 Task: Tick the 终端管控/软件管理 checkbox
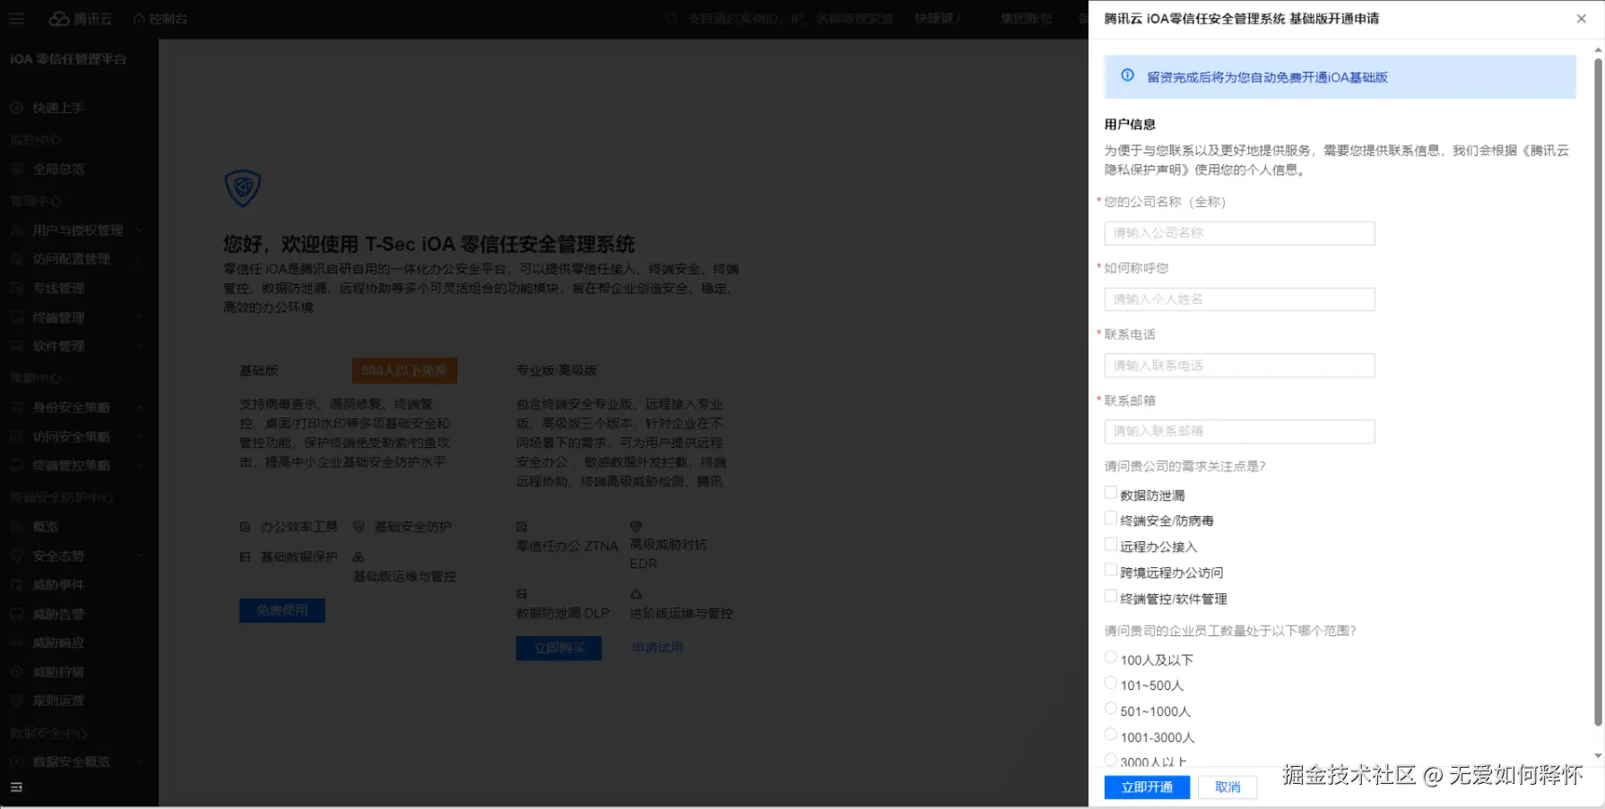click(1111, 597)
